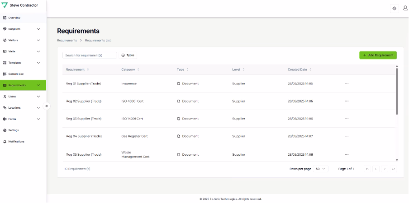Toggle the light/dark theme sun icon

pos(394,8)
